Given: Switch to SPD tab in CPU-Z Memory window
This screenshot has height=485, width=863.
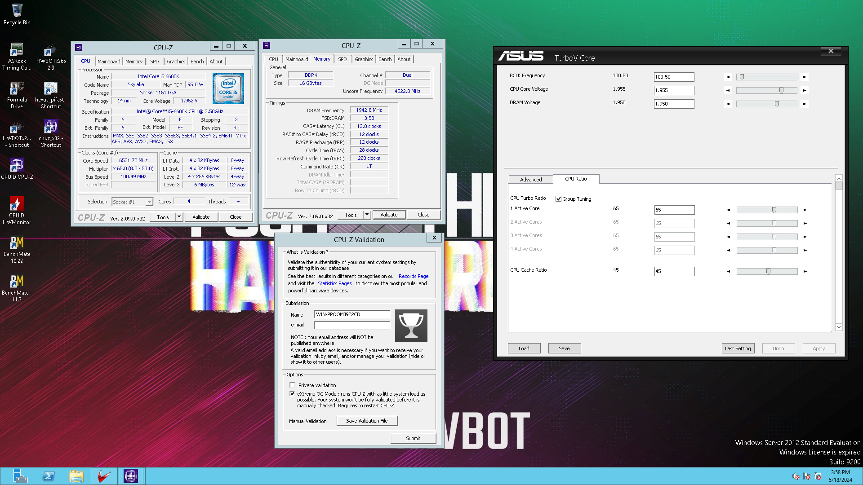Looking at the screenshot, I should coord(342,59).
